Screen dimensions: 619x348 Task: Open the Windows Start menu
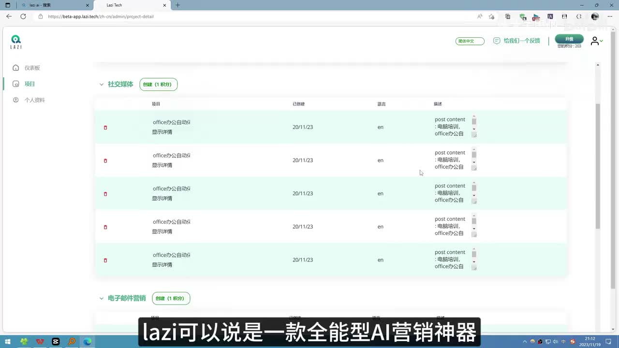(8, 342)
